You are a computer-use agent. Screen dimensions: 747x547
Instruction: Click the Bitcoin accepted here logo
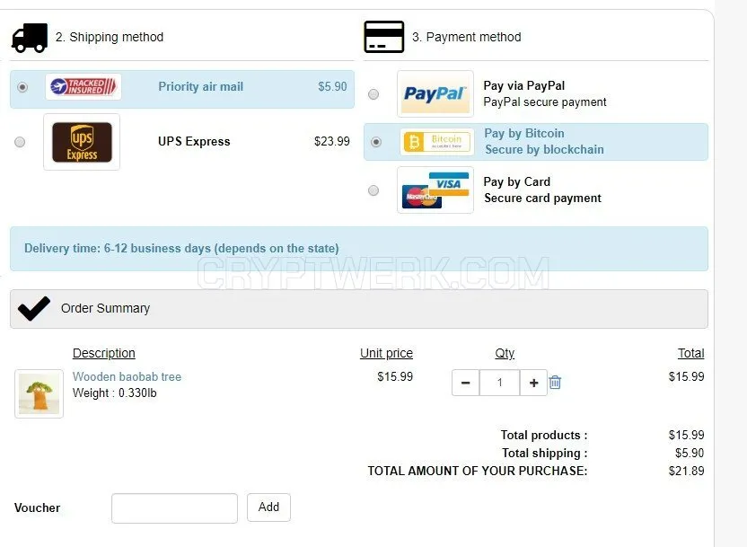click(x=437, y=142)
